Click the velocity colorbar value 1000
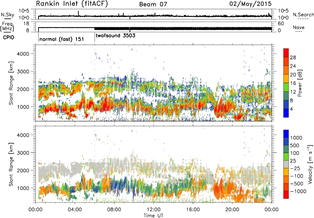314x218 pixels. pos(296,138)
